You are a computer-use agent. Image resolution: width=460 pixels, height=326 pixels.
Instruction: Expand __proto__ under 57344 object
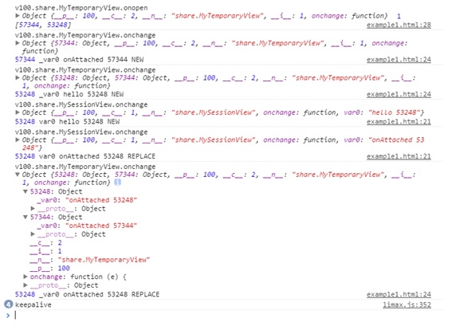coord(33,234)
